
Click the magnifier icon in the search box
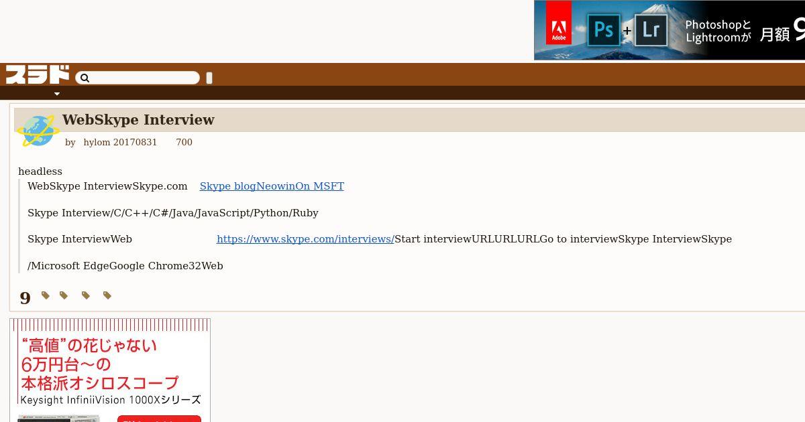pos(85,78)
